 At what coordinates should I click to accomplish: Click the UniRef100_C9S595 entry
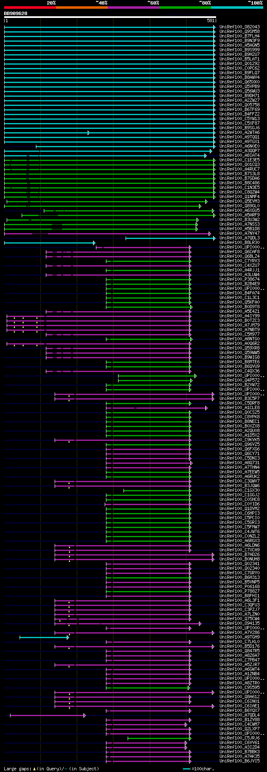tap(239, 687)
